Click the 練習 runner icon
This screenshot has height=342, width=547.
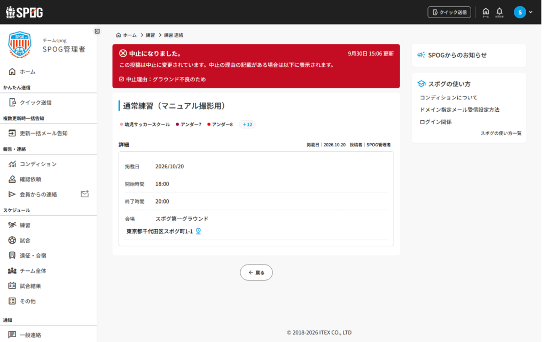coord(12,225)
